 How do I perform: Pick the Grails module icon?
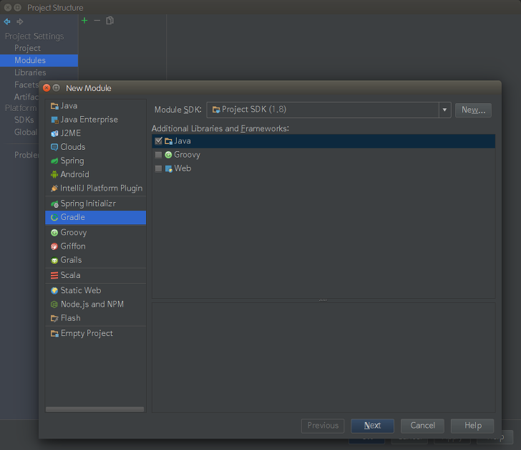click(54, 260)
